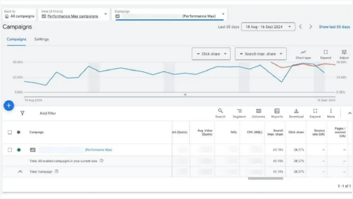Viewport: 353px width, 199px height.
Task: Click help icon beside enabled campaigns total
Action: (102, 161)
